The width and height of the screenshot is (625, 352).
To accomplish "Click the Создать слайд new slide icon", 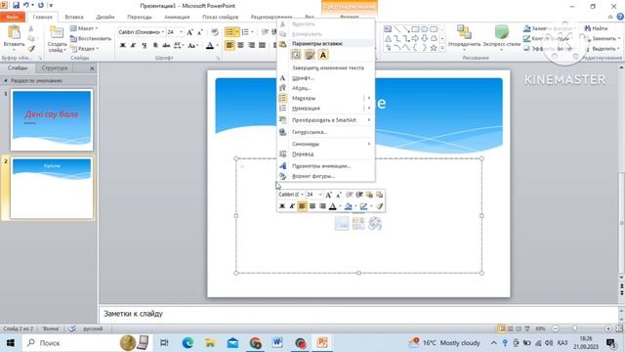I will [57, 32].
